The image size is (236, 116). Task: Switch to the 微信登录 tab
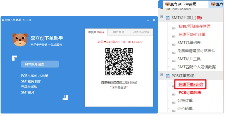(96, 32)
